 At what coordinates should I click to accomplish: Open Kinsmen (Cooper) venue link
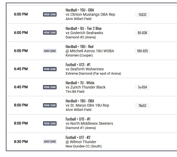click(x=79, y=55)
